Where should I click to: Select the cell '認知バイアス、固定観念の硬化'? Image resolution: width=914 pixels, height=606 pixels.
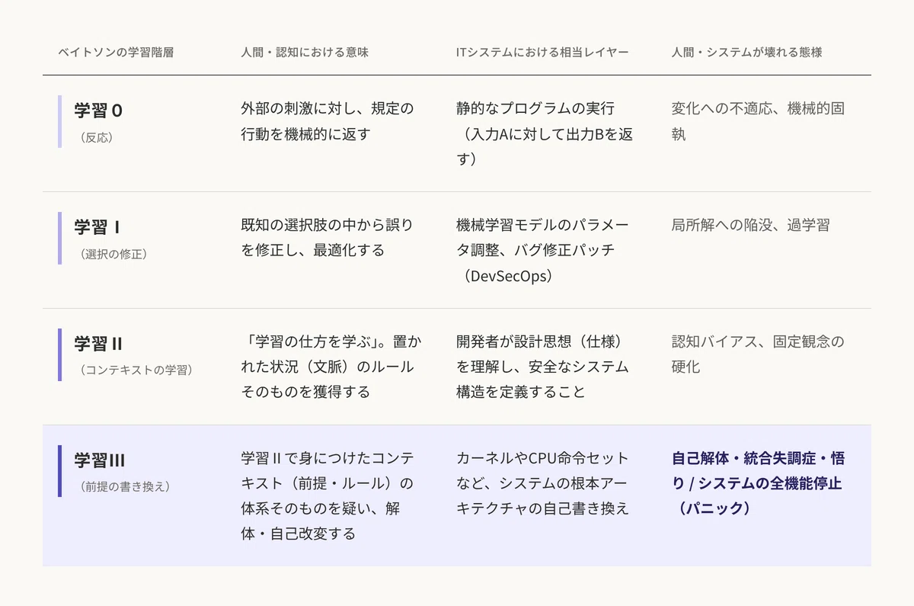point(758,354)
